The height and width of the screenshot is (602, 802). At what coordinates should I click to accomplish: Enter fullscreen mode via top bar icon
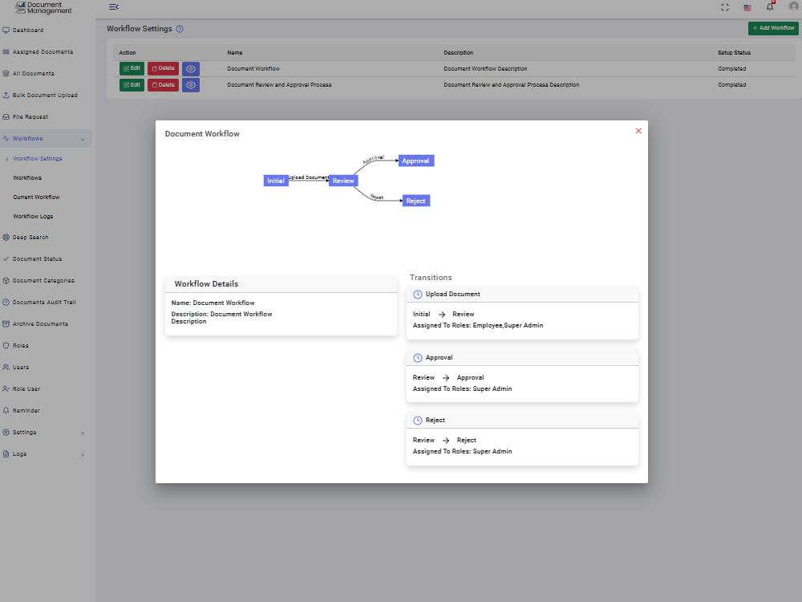(725, 7)
